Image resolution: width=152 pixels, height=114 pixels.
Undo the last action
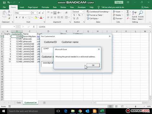point(9,3)
